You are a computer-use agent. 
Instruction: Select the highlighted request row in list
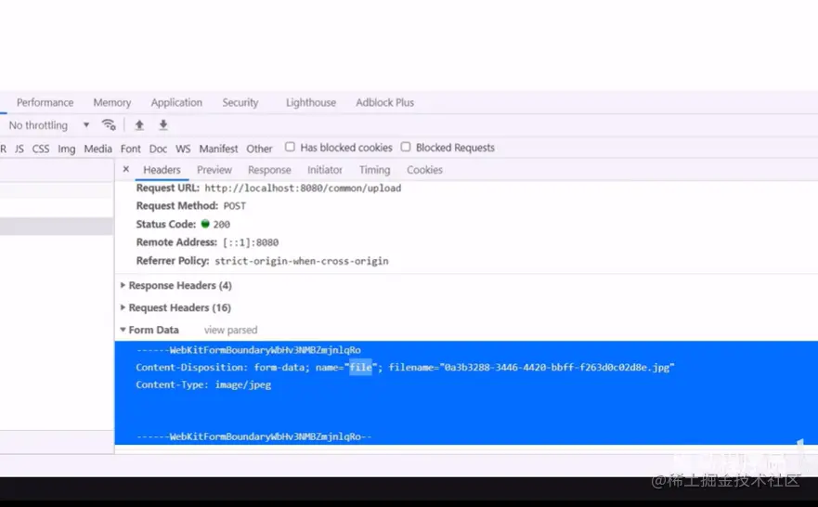tap(57, 226)
